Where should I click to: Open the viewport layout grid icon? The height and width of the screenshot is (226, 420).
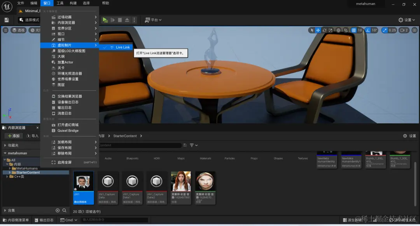[415, 30]
